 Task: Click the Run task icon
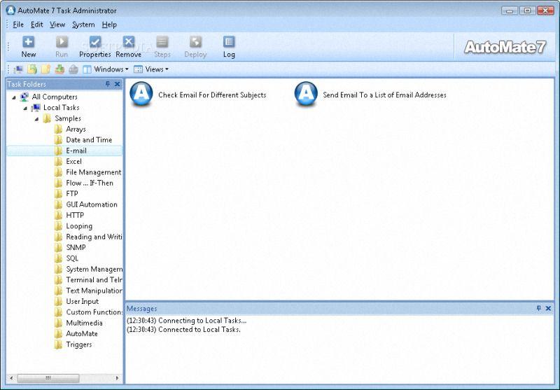pyautogui.click(x=62, y=42)
